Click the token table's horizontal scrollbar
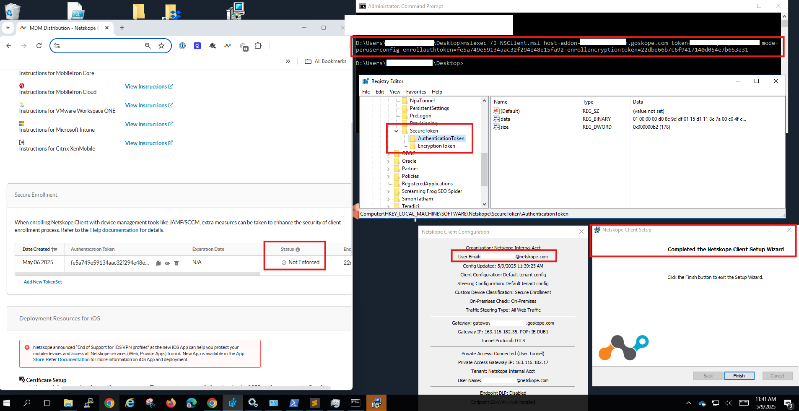The width and height of the screenshot is (799, 411). (x=137, y=273)
